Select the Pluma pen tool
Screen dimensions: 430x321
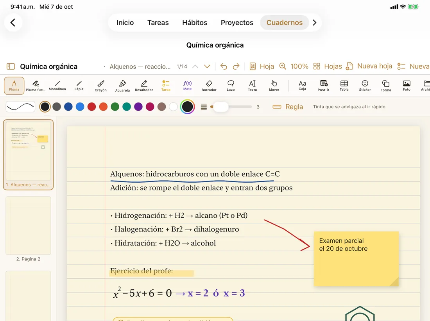click(14, 86)
